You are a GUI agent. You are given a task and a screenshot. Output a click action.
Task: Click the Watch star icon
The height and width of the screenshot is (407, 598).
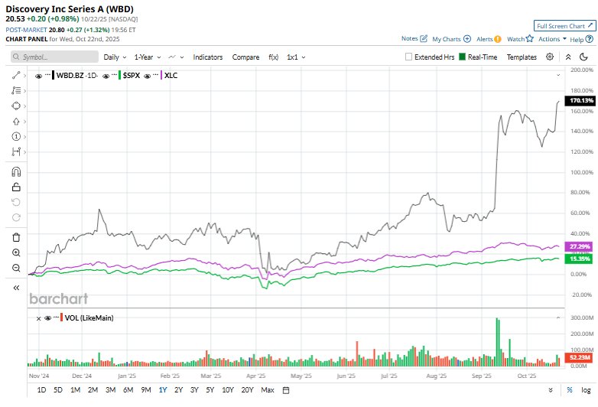coord(529,38)
